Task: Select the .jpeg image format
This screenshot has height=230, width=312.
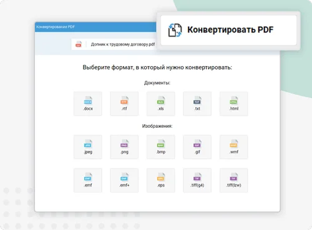Action: pos(88,147)
